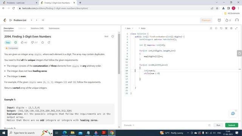The image size is (242, 136).
Task: Open the Java language dropdown
Action: click(x=129, y=28)
